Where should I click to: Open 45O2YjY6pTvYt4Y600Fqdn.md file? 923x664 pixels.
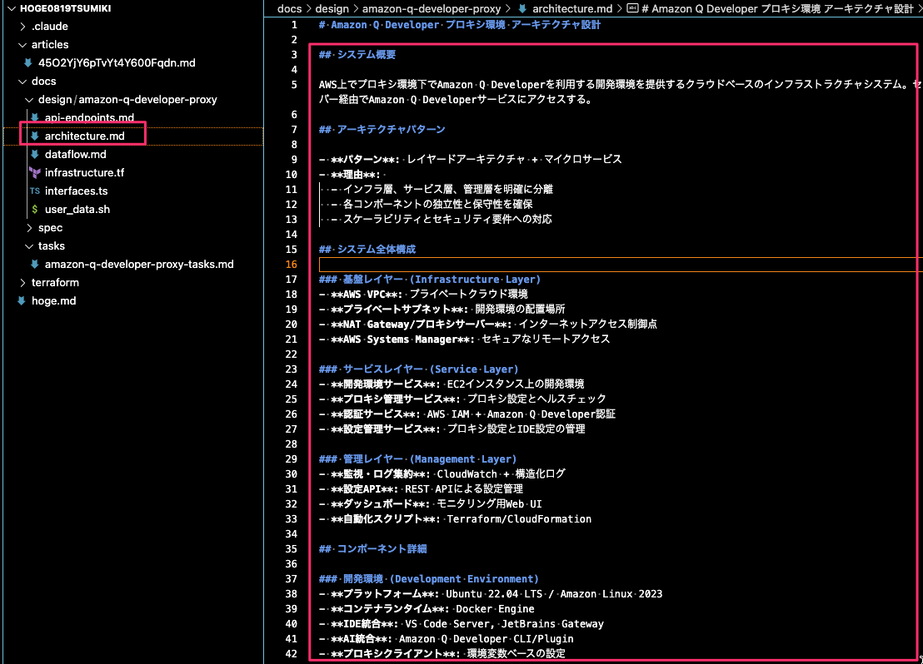(x=117, y=63)
